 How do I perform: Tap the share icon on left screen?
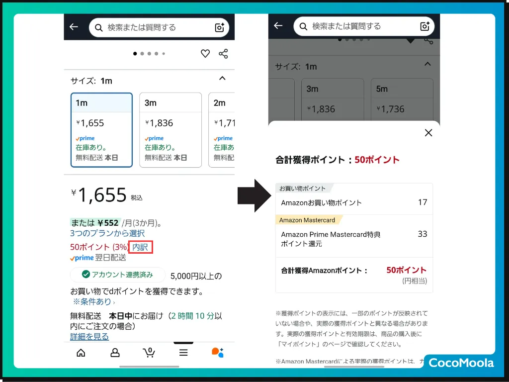223,54
